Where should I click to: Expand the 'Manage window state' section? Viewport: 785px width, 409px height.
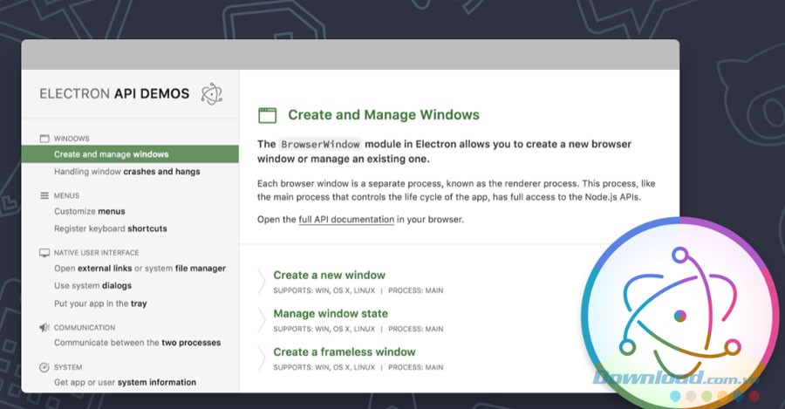click(331, 314)
